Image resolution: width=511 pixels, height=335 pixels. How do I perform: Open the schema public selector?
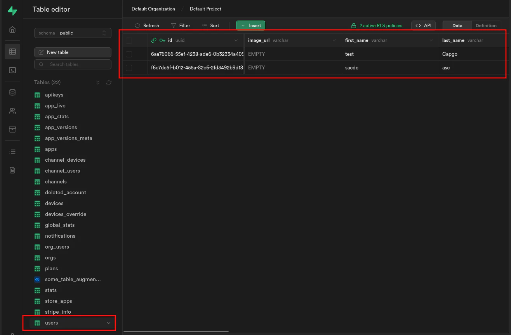click(x=72, y=33)
